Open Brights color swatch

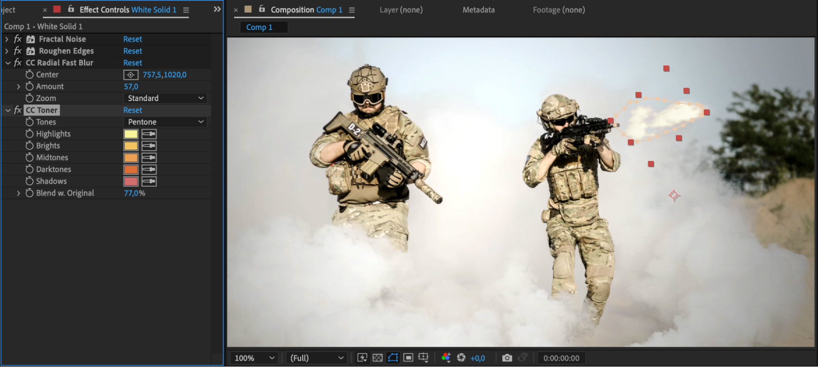131,146
